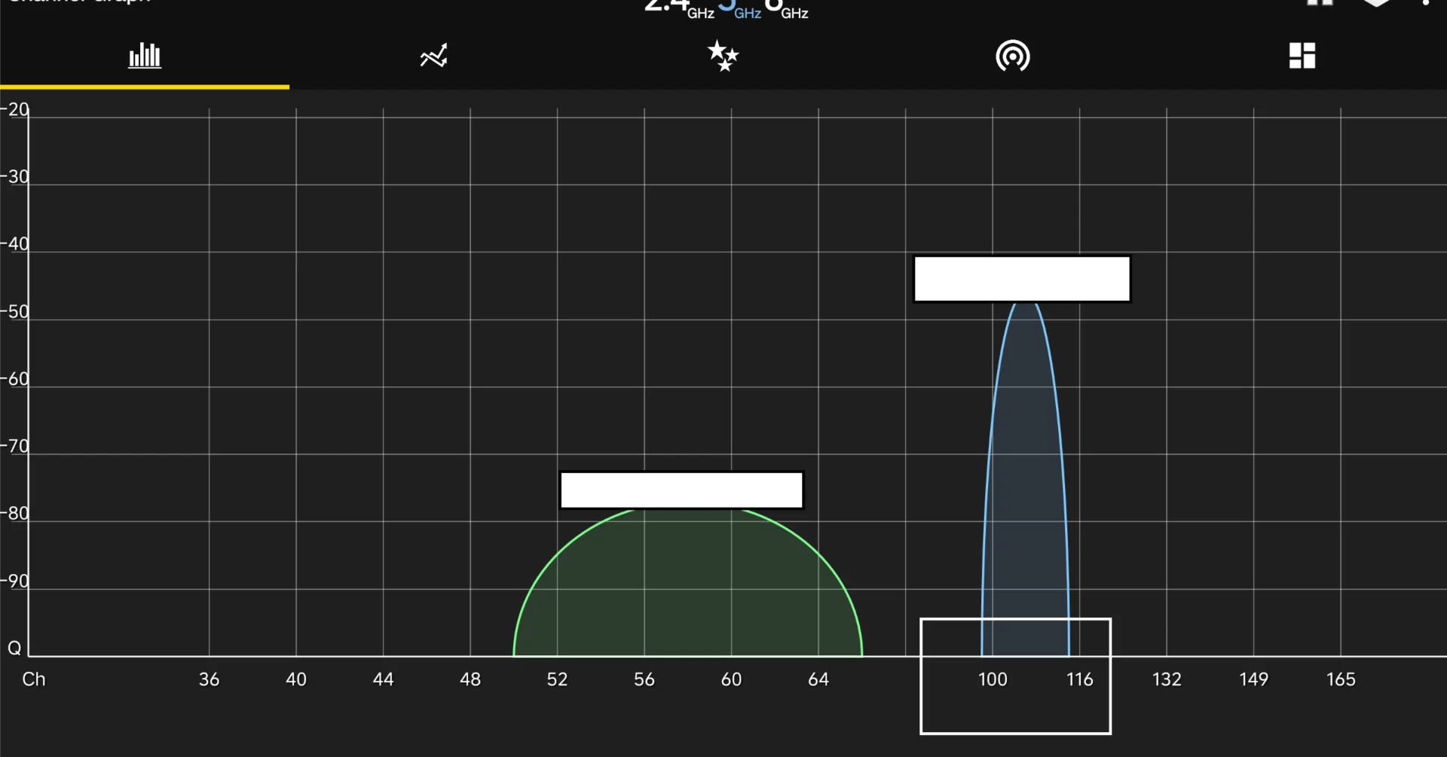Select the 2.4 GHz band
1447x757 pixels.
click(x=679, y=8)
